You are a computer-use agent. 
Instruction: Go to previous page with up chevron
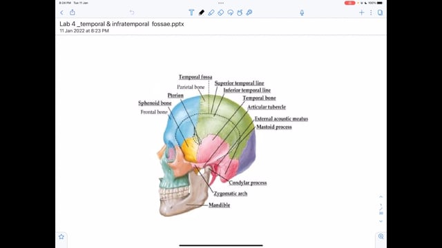[381, 197]
